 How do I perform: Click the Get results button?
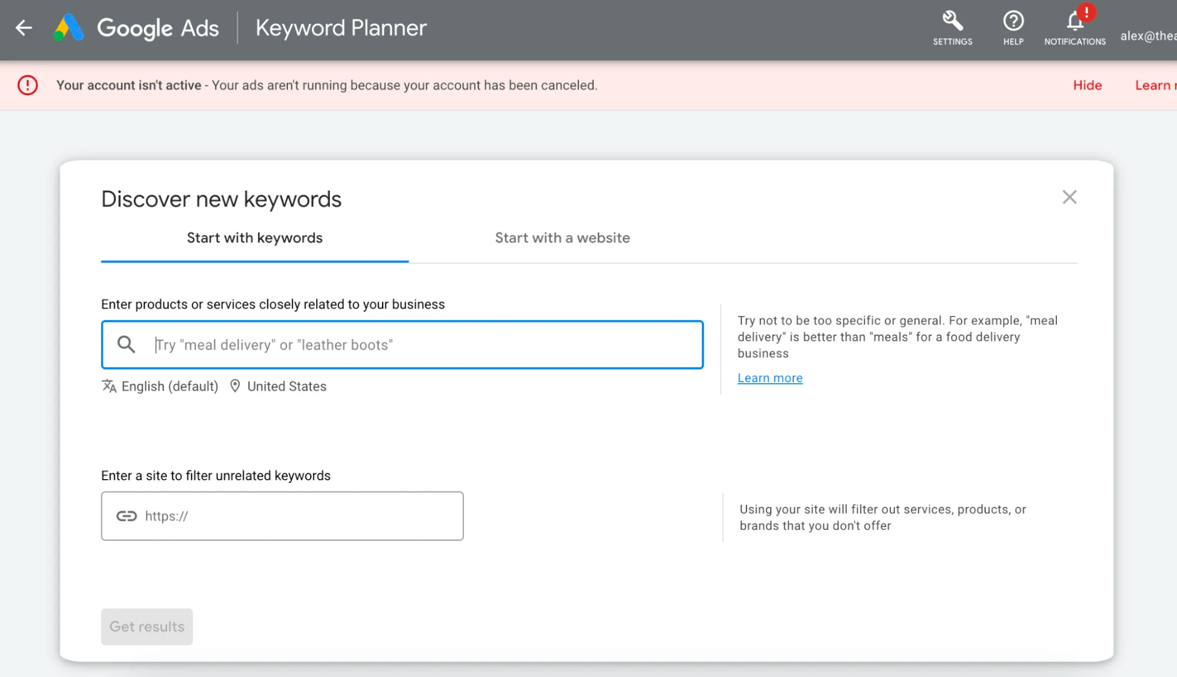coord(147,626)
